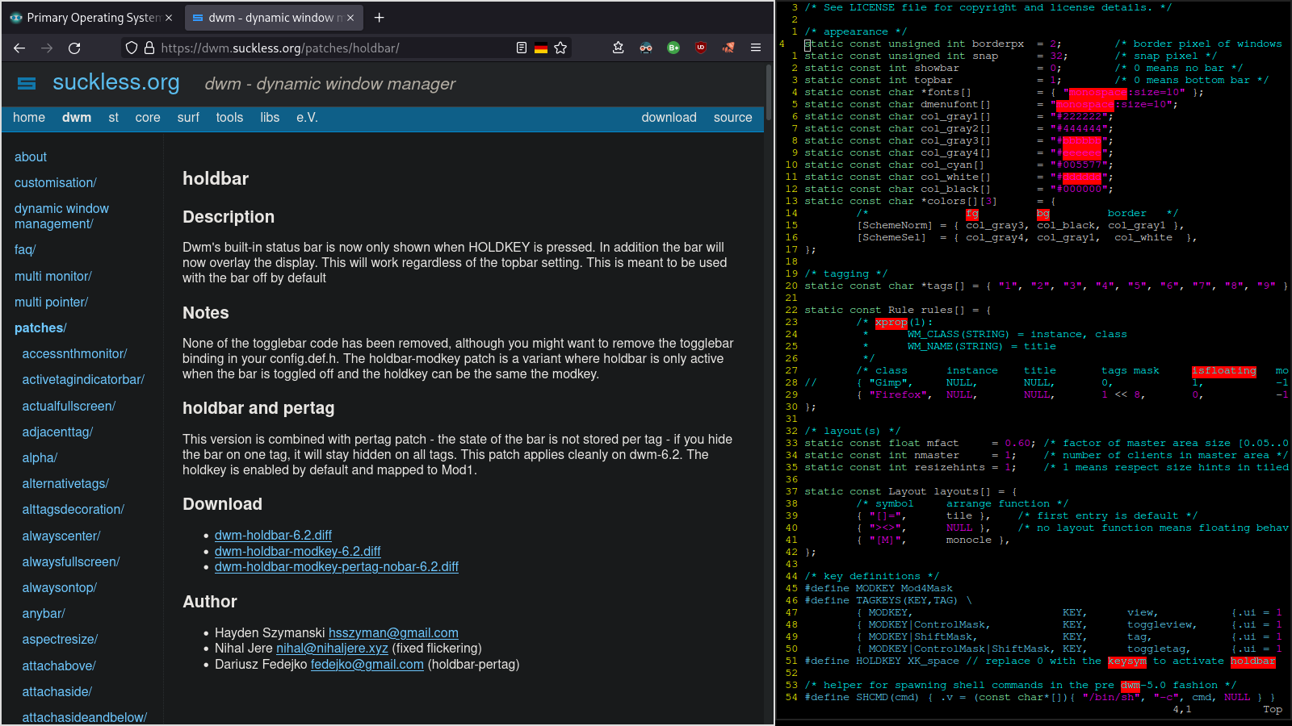Viewport: 1292px width, 726px height.
Task: Open activetagindicatorbar/ patch in sidebar
Action: point(83,380)
